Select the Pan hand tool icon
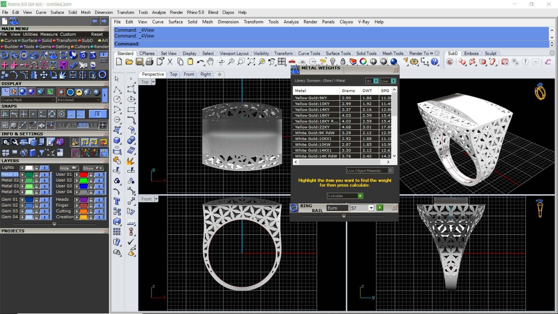This screenshot has height=314, width=558. (210, 62)
